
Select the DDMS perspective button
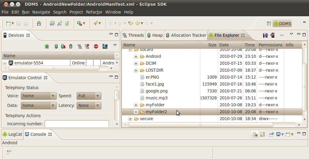tap(282, 23)
